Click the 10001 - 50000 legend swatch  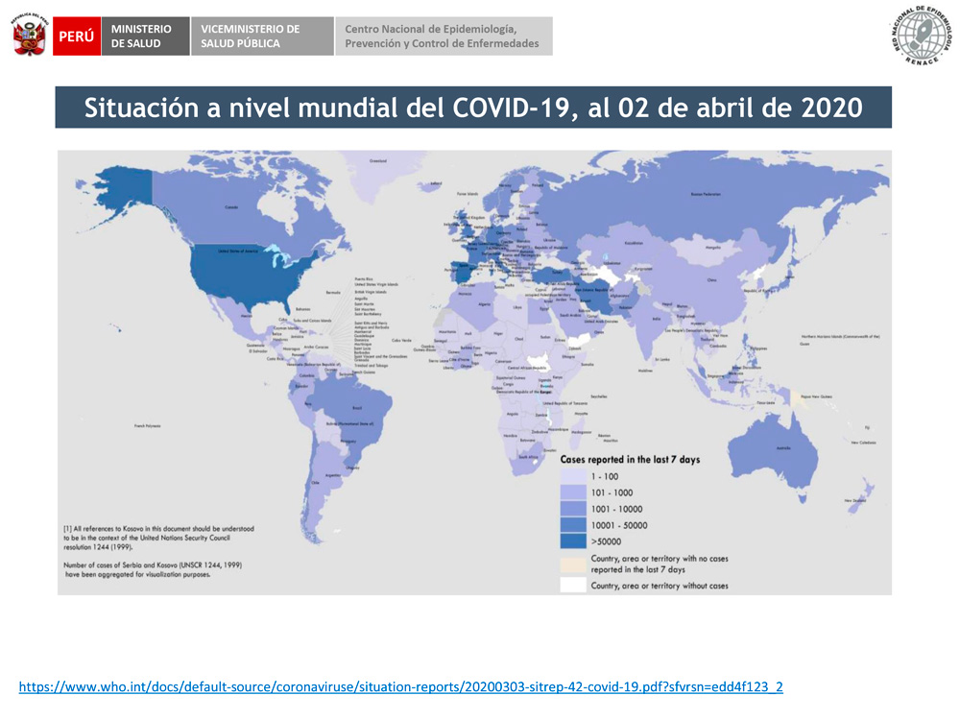(572, 525)
